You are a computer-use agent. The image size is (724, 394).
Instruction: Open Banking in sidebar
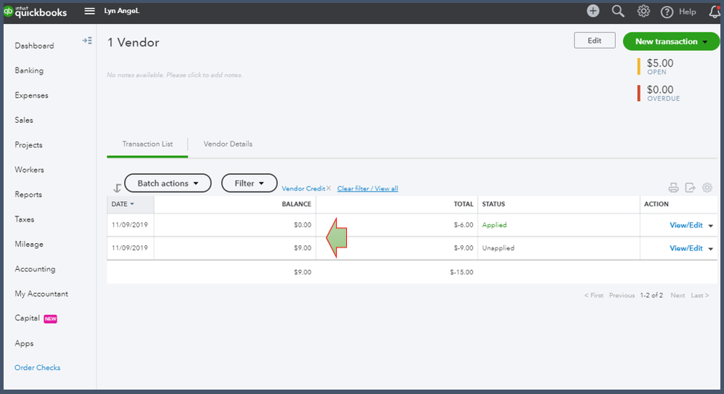tap(29, 70)
